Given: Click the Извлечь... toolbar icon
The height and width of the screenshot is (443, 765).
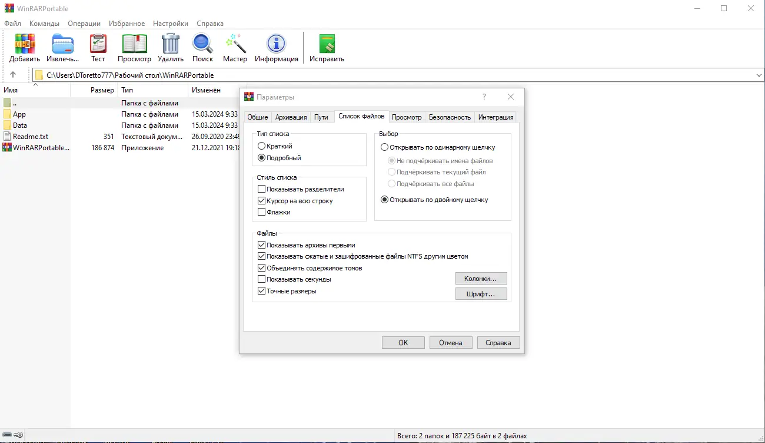Looking at the screenshot, I should pos(62,44).
